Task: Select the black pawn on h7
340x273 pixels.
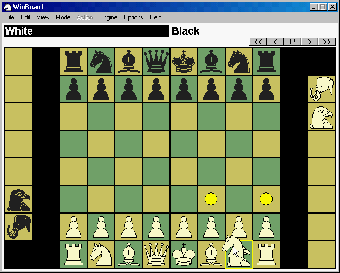Action: [x=266, y=89]
